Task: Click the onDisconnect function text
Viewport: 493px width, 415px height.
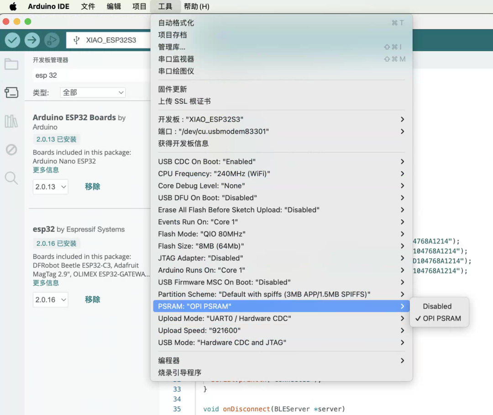Action: 246,409
